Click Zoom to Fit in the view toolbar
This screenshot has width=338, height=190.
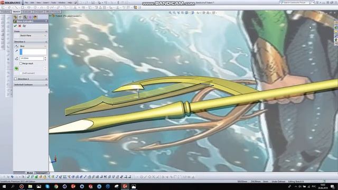pyautogui.click(x=170, y=13)
